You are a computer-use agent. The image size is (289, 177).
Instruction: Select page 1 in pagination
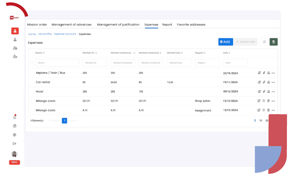64,121
